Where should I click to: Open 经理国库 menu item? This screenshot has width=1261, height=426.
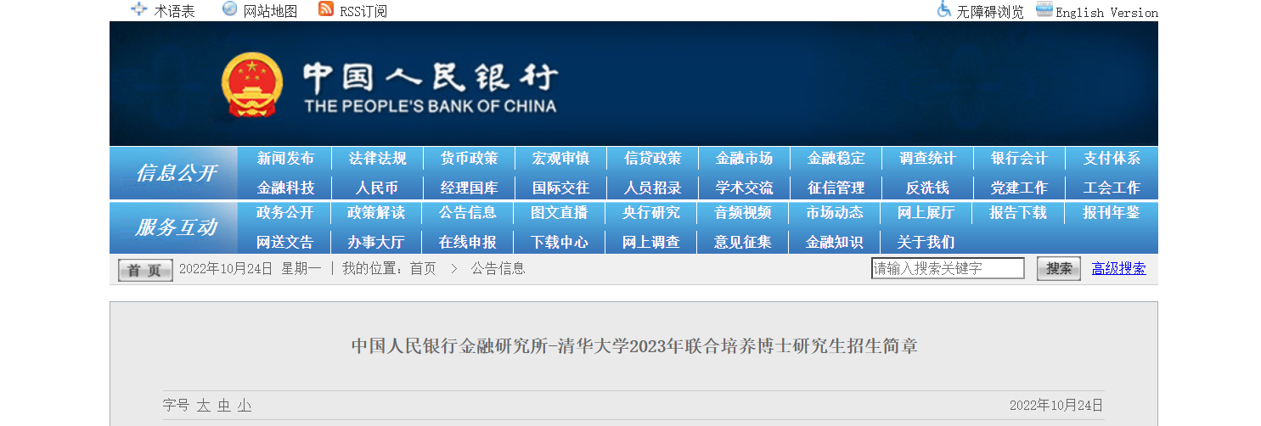(x=469, y=188)
